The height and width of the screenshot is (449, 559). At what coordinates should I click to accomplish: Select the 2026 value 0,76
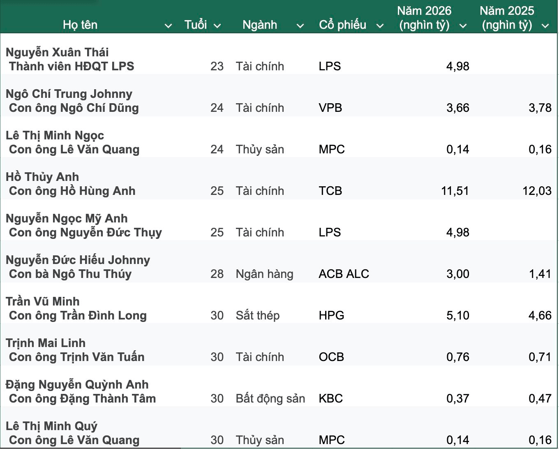coord(458,357)
